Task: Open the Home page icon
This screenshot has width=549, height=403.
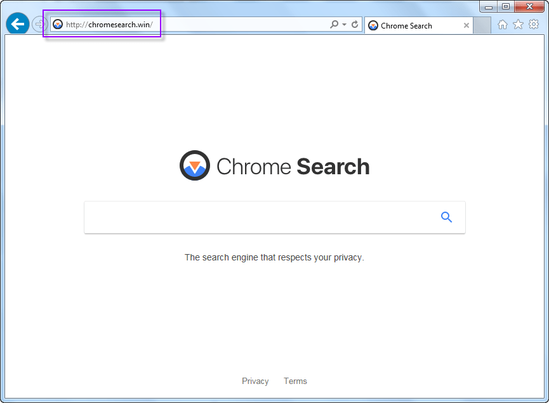Action: click(x=503, y=25)
